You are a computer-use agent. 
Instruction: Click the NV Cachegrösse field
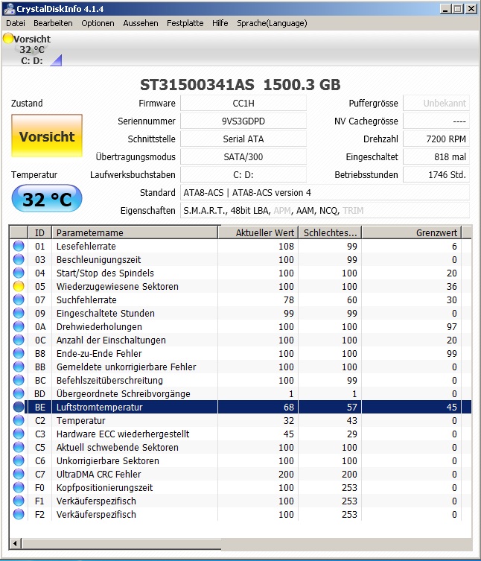click(x=436, y=121)
